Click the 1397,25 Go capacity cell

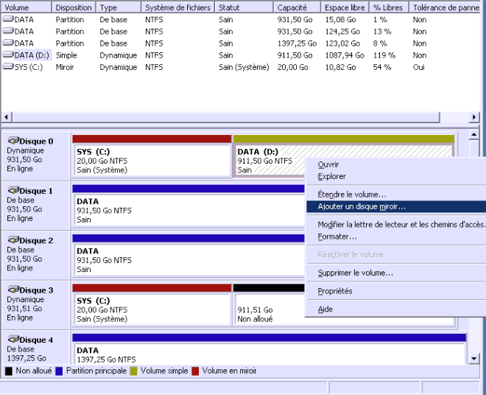[x=297, y=43]
